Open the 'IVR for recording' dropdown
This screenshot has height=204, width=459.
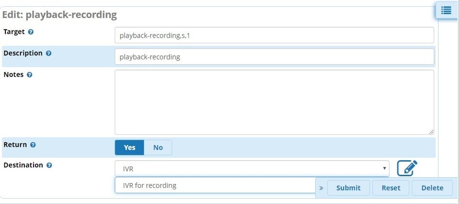pyautogui.click(x=215, y=185)
